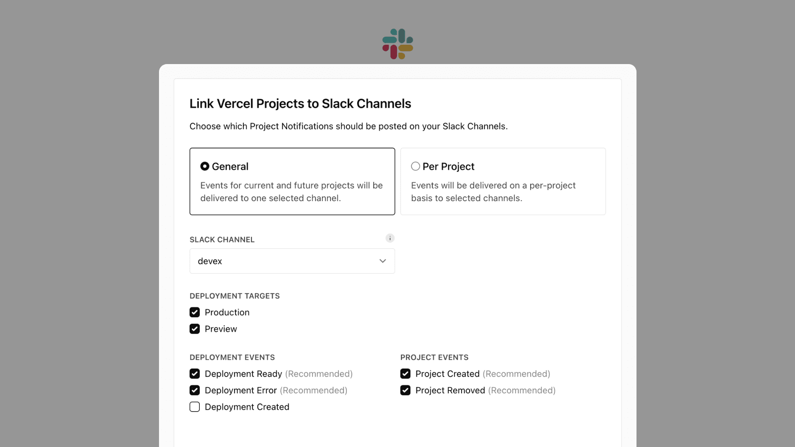Uncheck the Production deployment target checkbox

click(x=195, y=312)
